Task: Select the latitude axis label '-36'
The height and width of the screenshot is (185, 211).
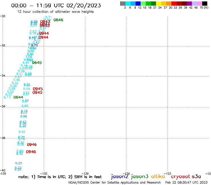Action: [x=3, y=106]
